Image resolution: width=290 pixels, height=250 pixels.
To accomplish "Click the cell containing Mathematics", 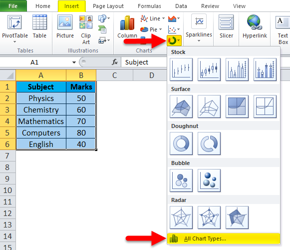I will (x=41, y=121).
